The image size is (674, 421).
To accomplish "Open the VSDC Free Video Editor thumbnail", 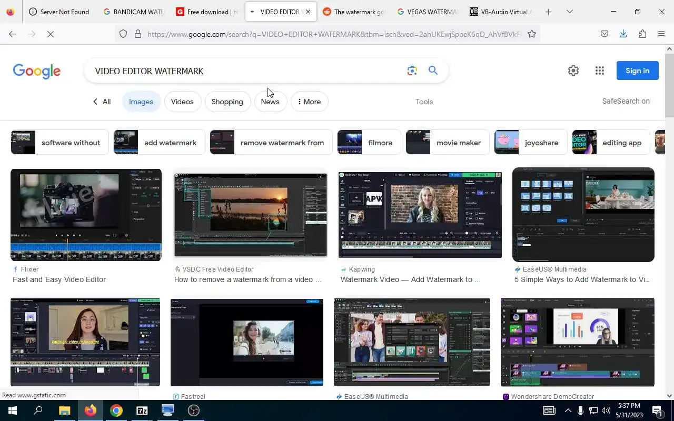I will click(251, 215).
